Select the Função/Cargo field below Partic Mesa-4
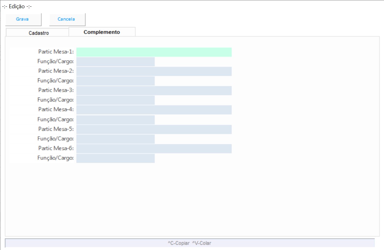This screenshot has height=250, width=384. coord(115,120)
